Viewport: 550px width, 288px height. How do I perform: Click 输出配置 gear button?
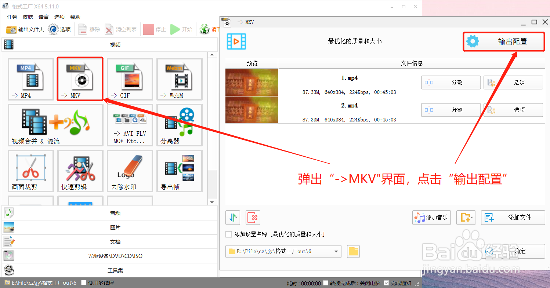503,41
